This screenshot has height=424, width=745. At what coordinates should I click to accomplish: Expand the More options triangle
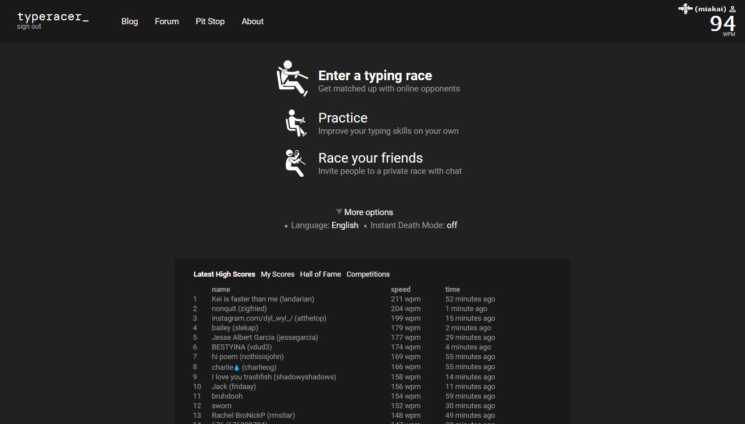pos(339,212)
